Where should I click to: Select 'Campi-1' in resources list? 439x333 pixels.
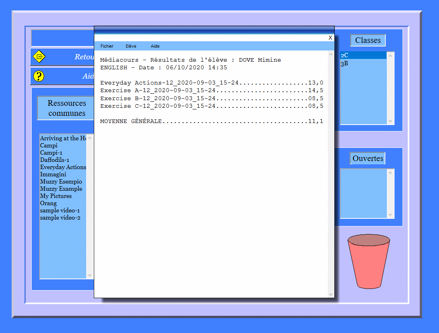pyautogui.click(x=63, y=153)
